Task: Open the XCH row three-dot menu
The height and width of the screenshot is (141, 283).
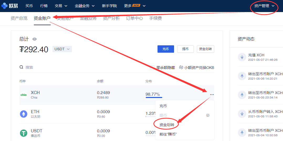Action: [212, 95]
